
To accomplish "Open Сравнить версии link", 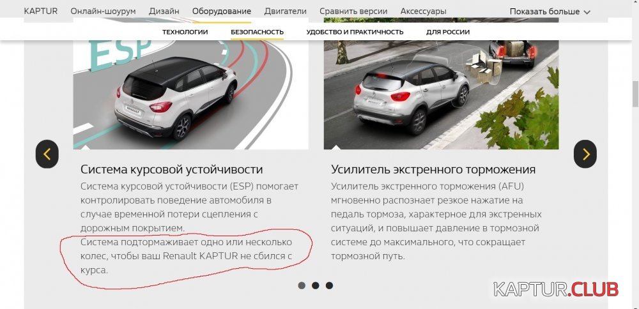I will pyautogui.click(x=353, y=11).
